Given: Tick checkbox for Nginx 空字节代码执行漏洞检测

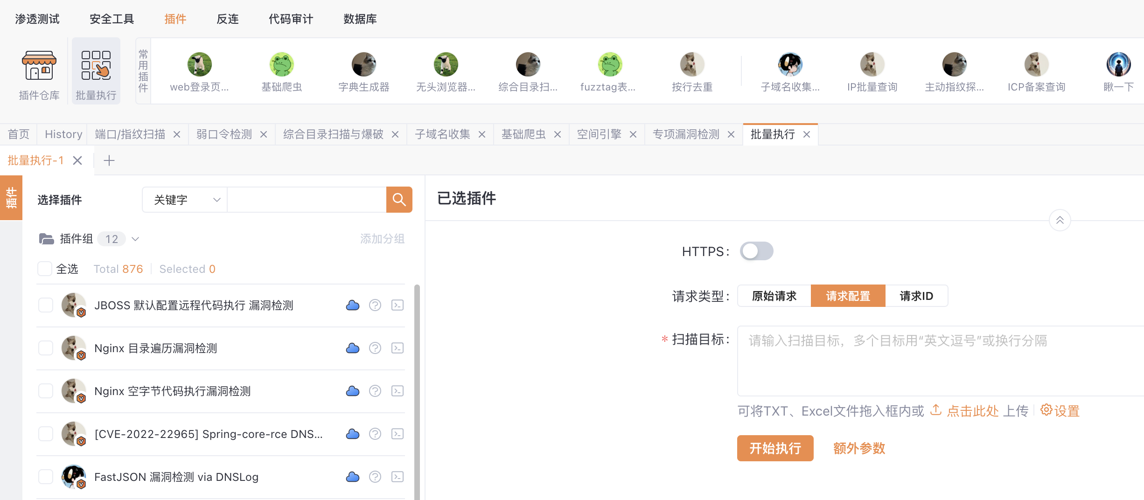Looking at the screenshot, I should 46,391.
